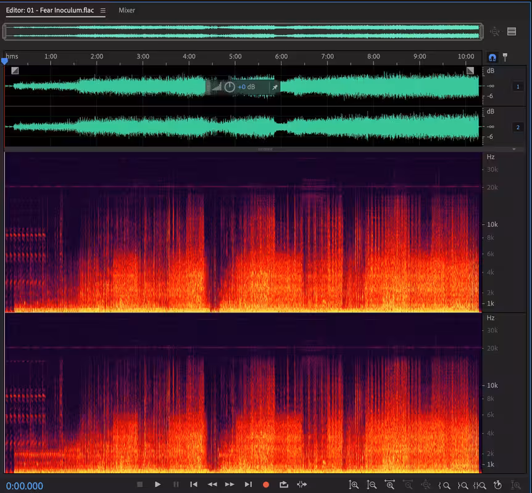The width and height of the screenshot is (532, 493).
Task: Toggle the Skip Selection button
Action: pyautogui.click(x=302, y=484)
